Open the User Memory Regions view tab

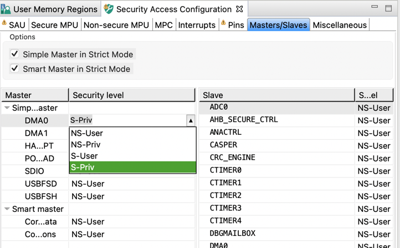pos(50,9)
